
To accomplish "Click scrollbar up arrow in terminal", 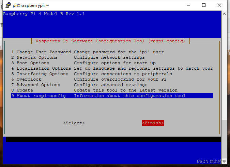I will tap(224, 14).
